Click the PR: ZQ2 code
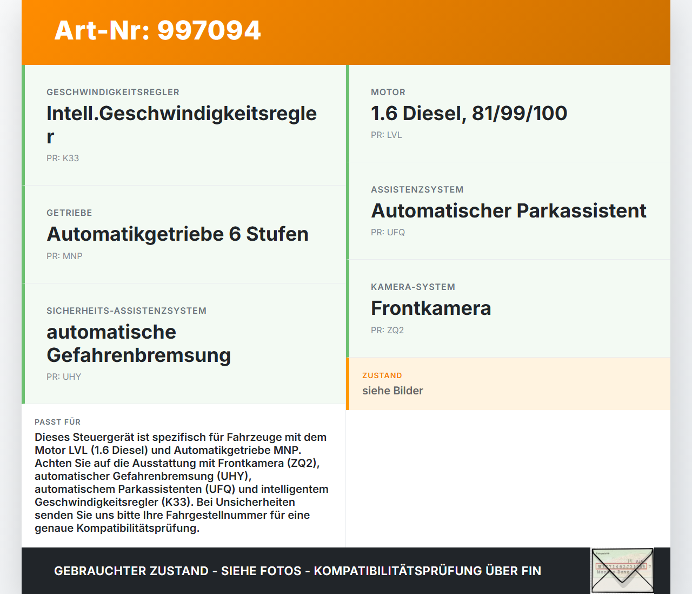The image size is (692, 594). [x=387, y=330]
